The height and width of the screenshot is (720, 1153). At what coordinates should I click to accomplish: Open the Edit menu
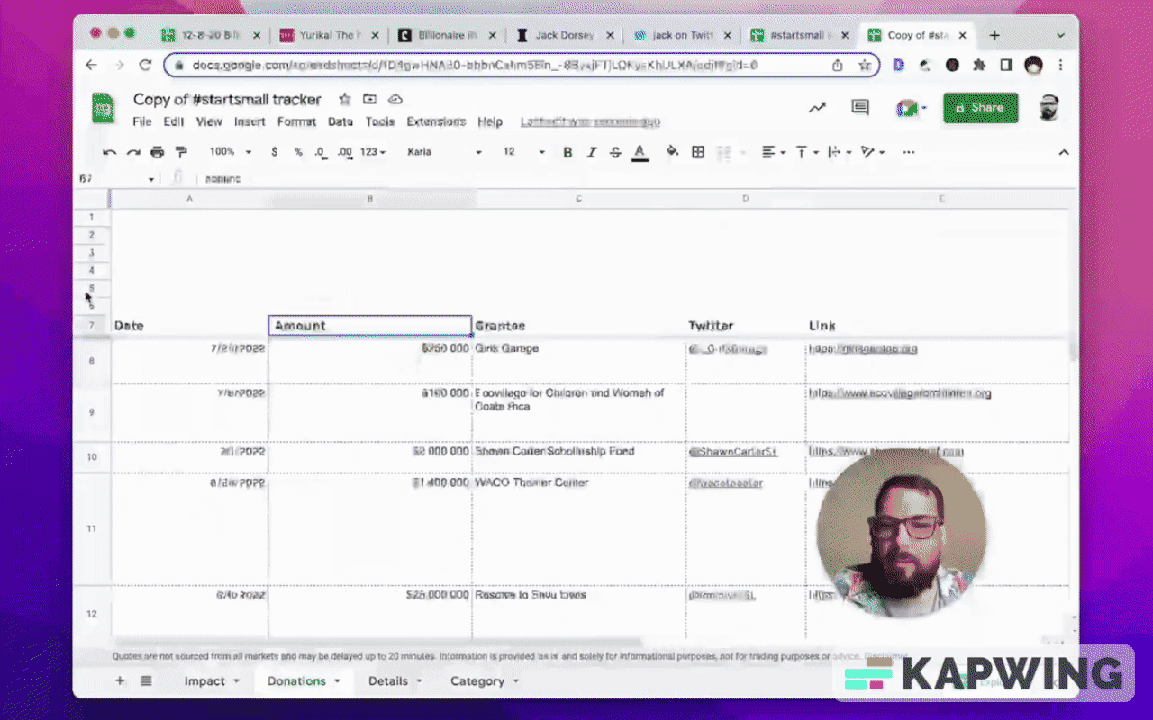[x=174, y=121]
